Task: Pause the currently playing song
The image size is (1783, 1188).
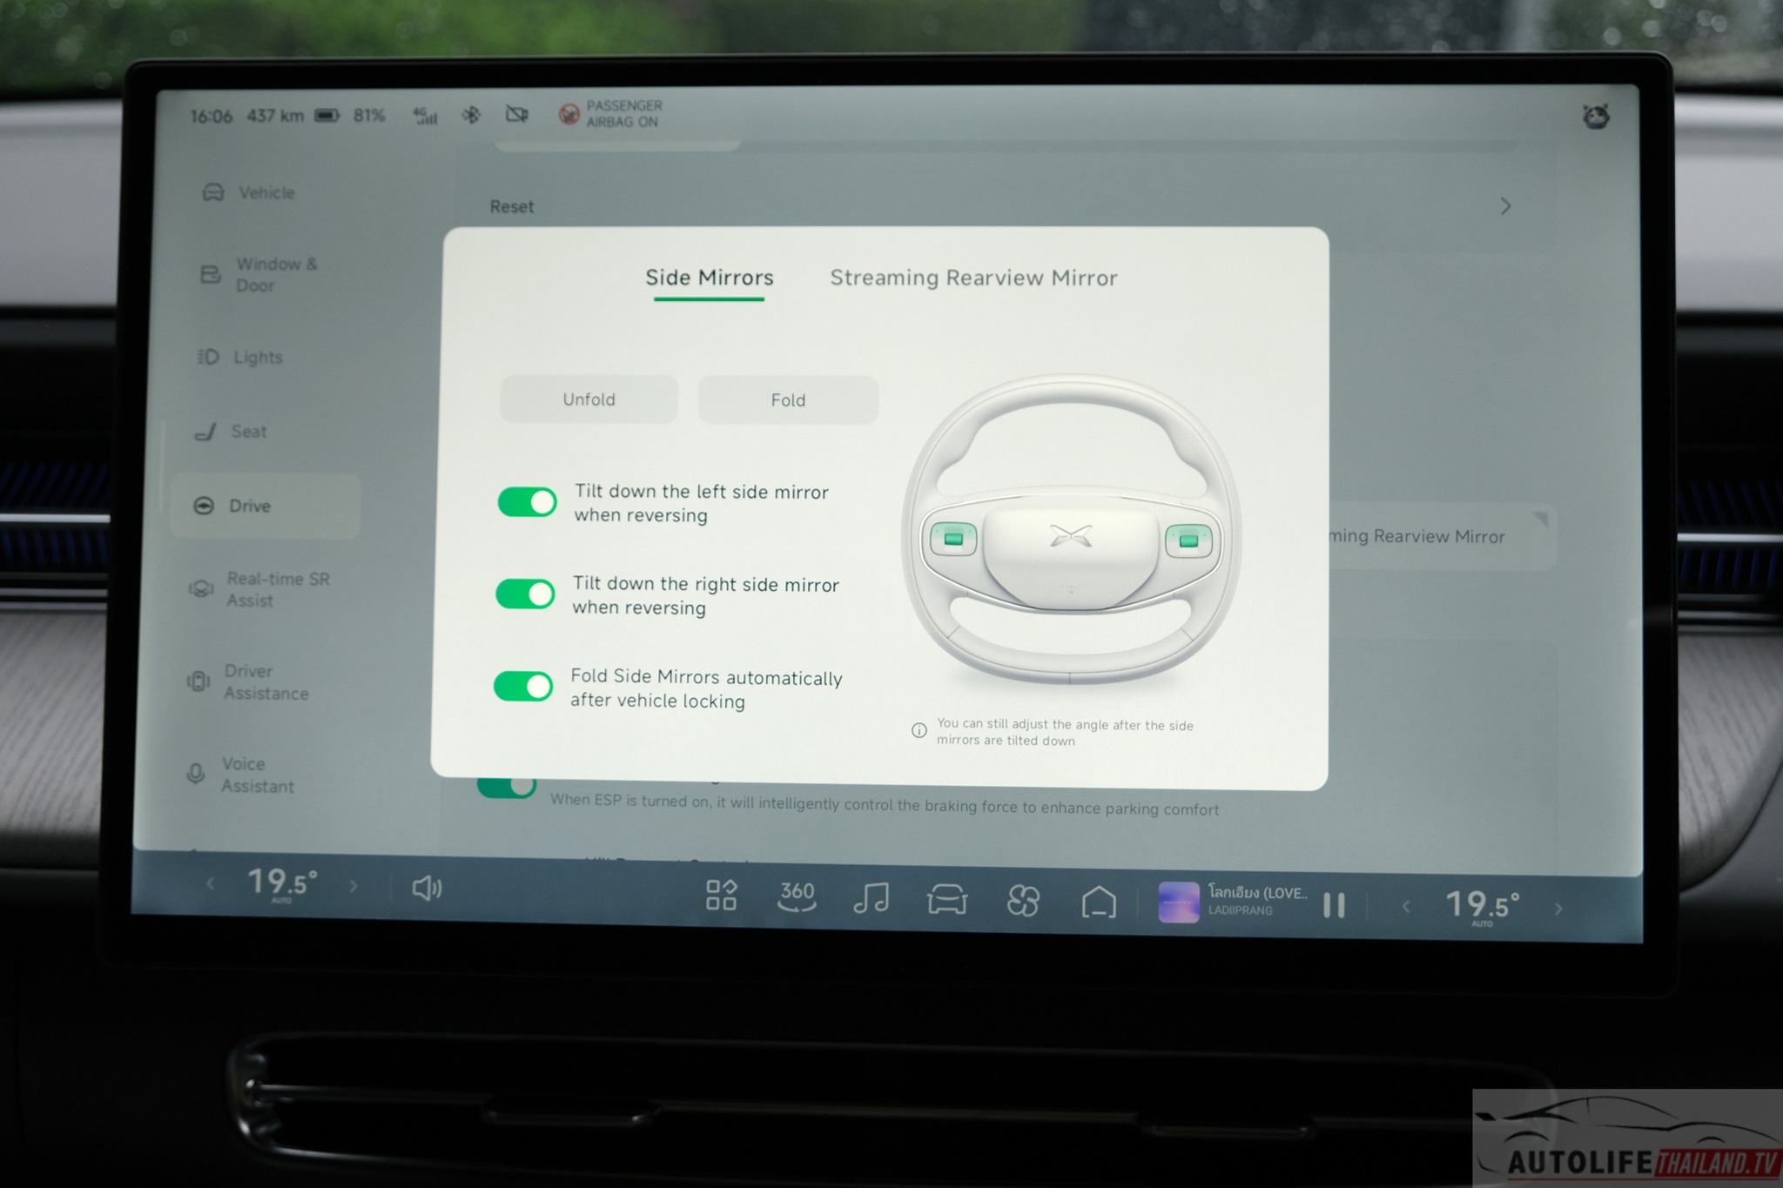Action: click(x=1334, y=905)
